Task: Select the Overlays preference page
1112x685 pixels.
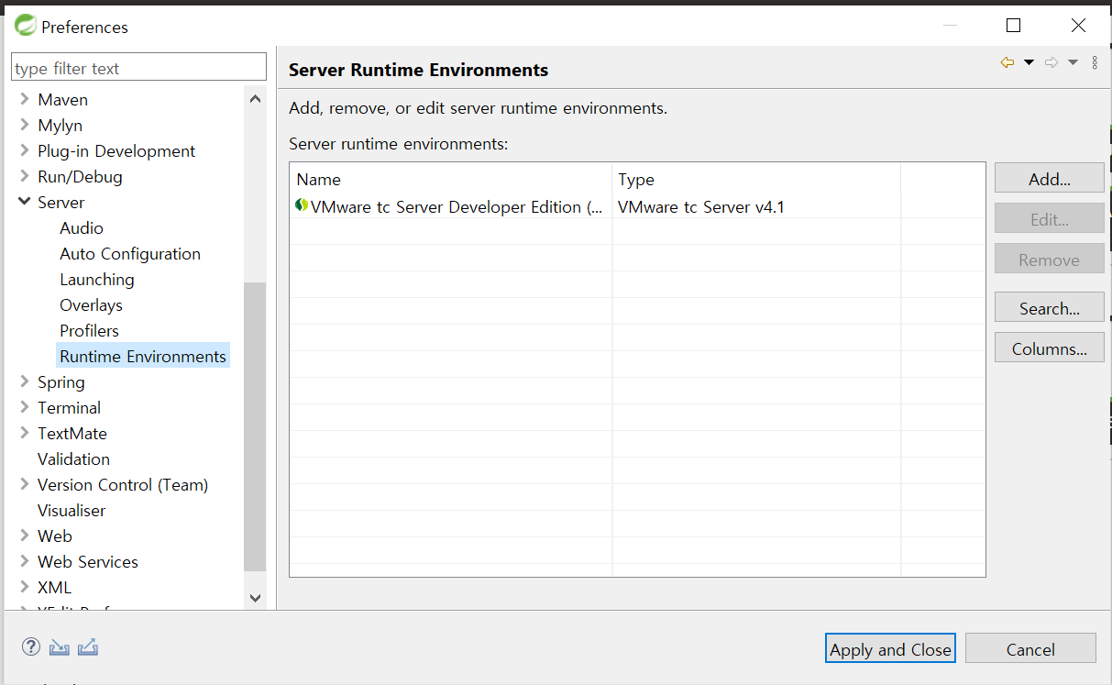Action: [91, 305]
